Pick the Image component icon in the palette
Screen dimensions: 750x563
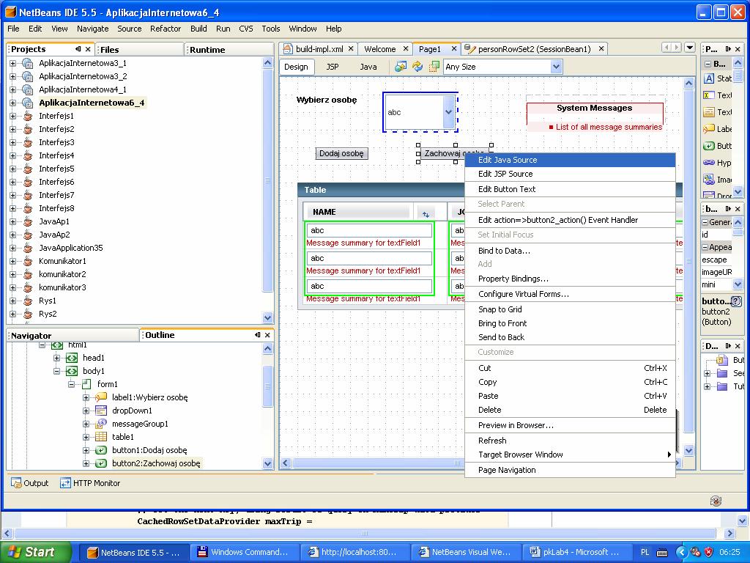click(709, 180)
